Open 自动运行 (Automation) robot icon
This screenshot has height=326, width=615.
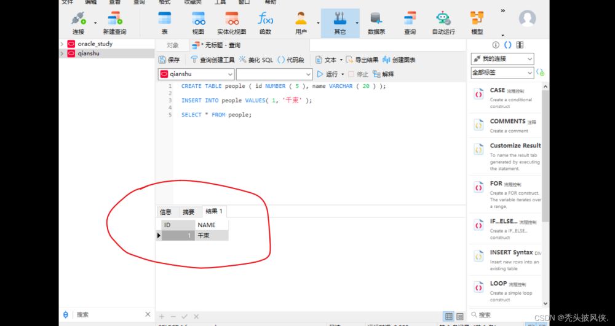[x=443, y=23]
